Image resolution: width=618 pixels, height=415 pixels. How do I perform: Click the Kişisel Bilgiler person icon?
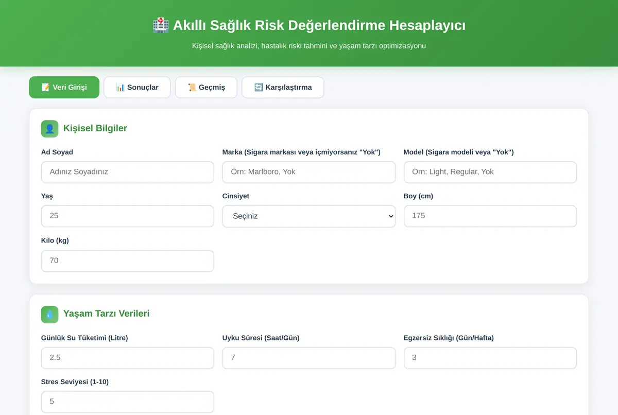50,129
